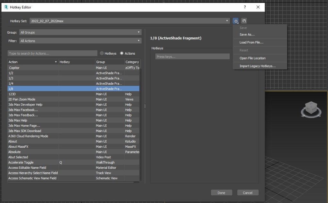Click the Views category cell

pyautogui.click(x=132, y=99)
